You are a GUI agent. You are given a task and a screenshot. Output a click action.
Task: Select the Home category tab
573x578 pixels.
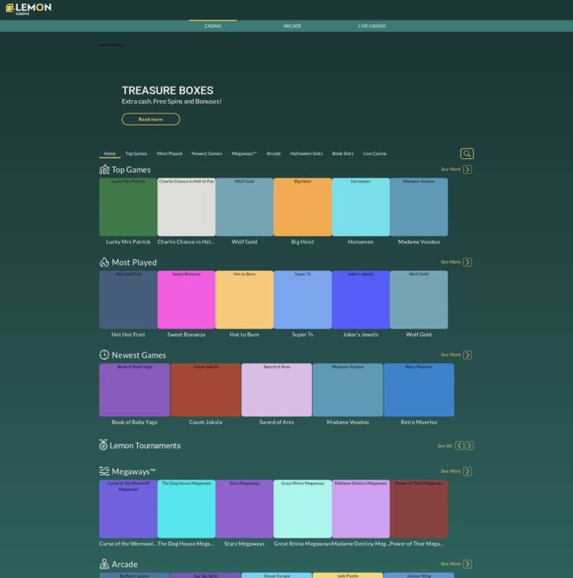point(110,154)
